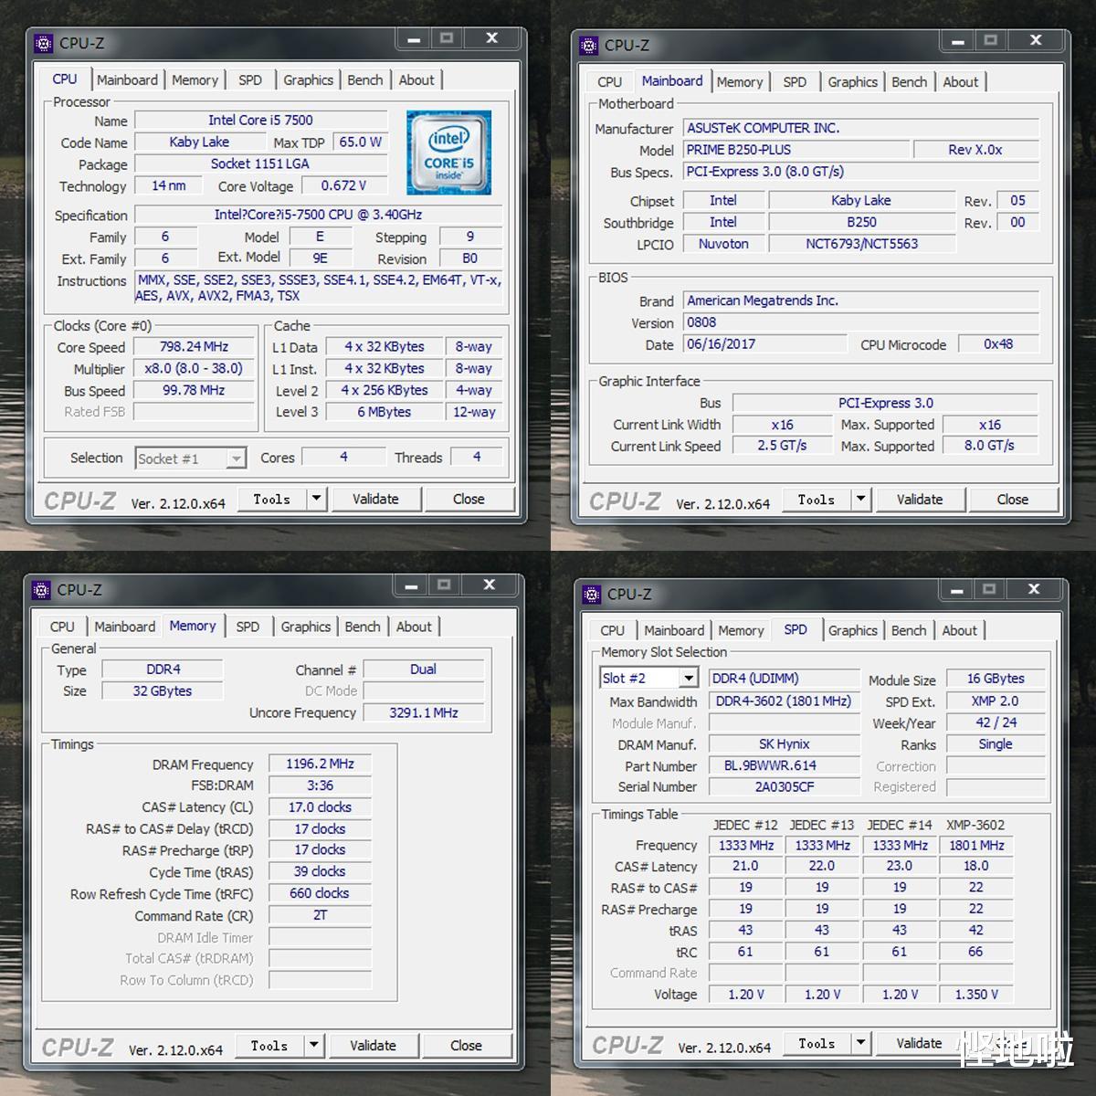Select Memory tab in SPD window

point(741,630)
